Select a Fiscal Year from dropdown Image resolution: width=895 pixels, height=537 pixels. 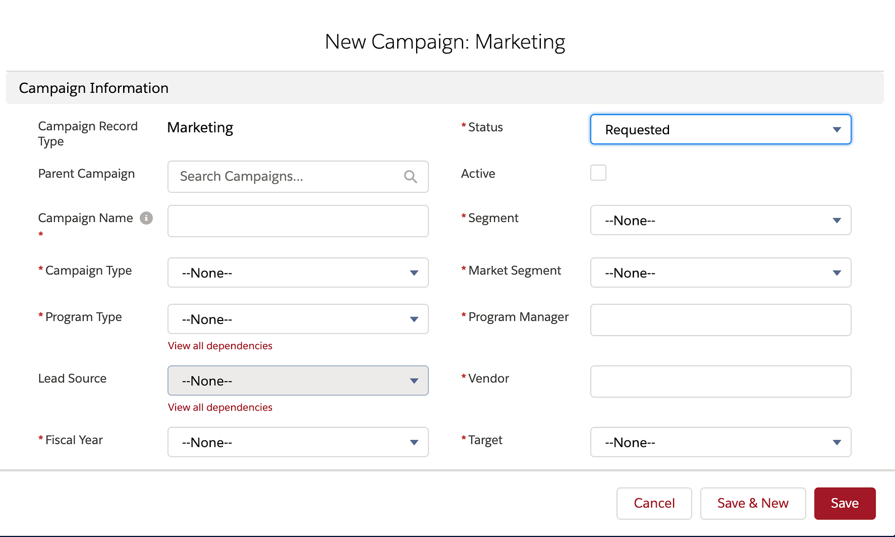pyautogui.click(x=298, y=442)
